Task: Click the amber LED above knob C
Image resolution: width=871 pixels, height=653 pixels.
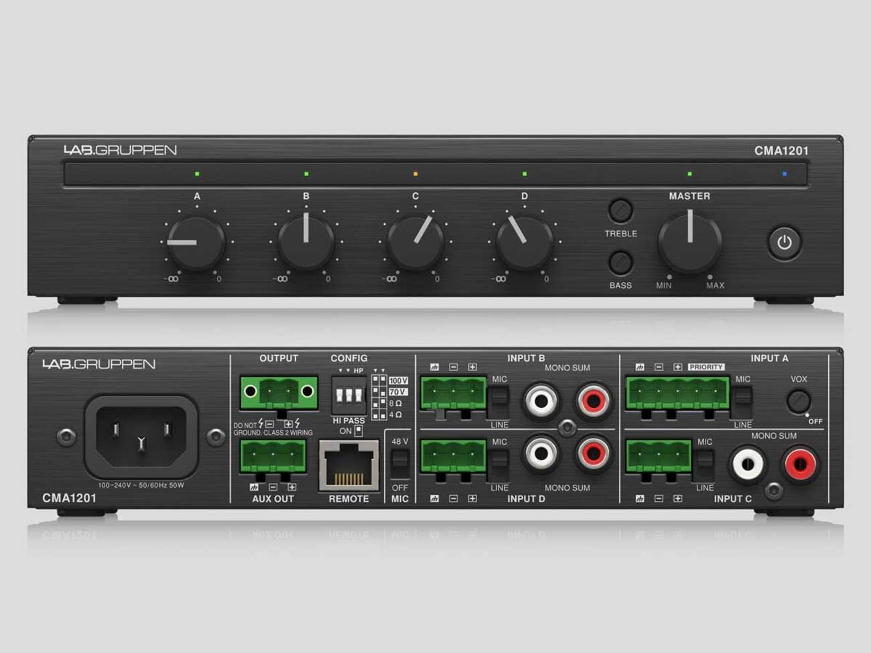Action: [415, 174]
